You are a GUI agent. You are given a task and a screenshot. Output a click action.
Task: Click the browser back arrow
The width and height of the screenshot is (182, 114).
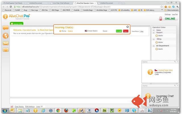[4, 7]
